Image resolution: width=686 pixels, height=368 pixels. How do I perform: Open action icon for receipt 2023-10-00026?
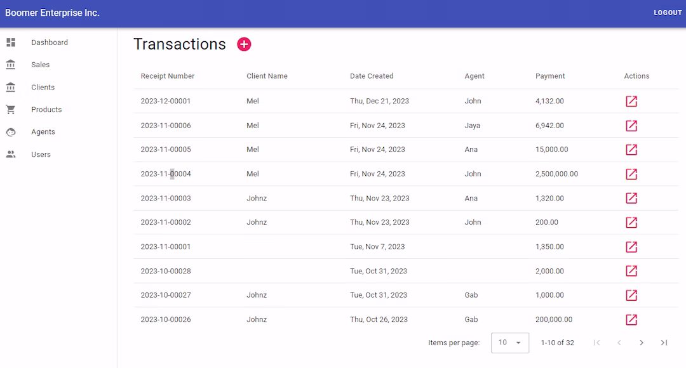pyautogui.click(x=631, y=319)
